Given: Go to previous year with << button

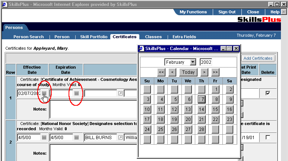Looking at the screenshot, I should (x=161, y=72).
